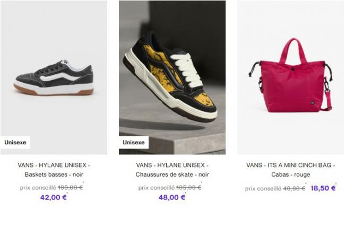Open the yellow and black skate shoe photo
This screenshot has height=227, width=345.
point(172,77)
